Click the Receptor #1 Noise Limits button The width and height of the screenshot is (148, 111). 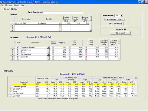coord(120,33)
